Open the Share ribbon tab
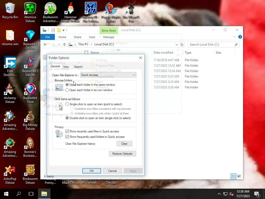 (77, 37)
